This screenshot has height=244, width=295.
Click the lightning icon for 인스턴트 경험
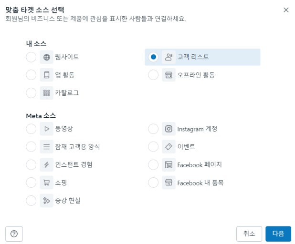(47, 164)
